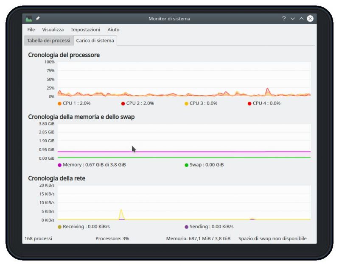Click the CPU 3 yellow legend dot
This screenshot has width=339, height=266.
186,104
